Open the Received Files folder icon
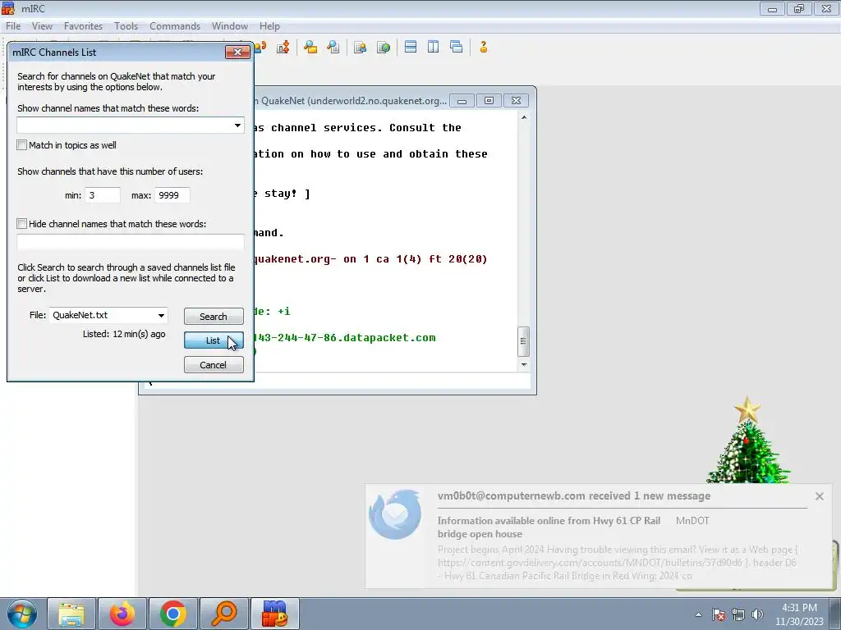Image resolution: width=841 pixels, height=630 pixels. pyautogui.click(x=310, y=47)
